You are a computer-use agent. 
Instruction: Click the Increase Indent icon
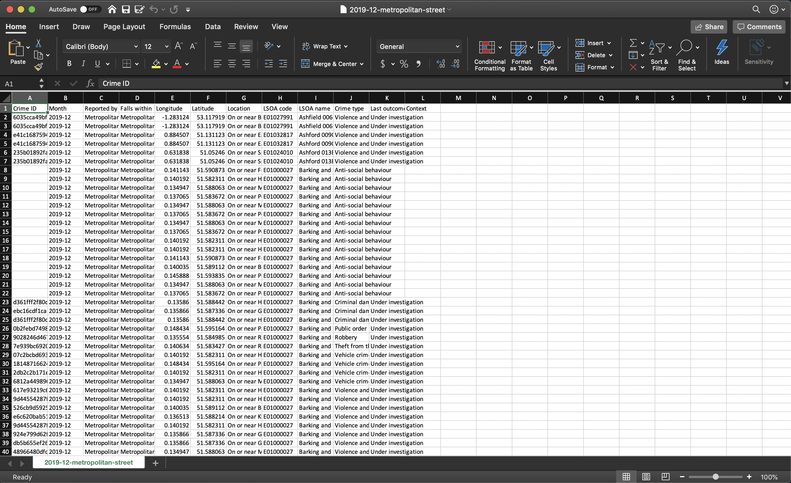[283, 64]
